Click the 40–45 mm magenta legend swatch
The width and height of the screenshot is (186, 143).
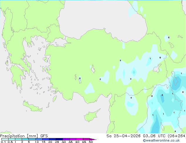(80, 139)
